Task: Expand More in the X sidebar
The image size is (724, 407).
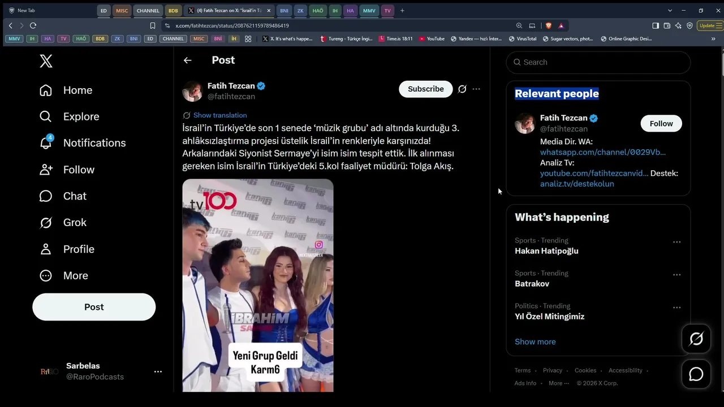Action: pos(64,276)
